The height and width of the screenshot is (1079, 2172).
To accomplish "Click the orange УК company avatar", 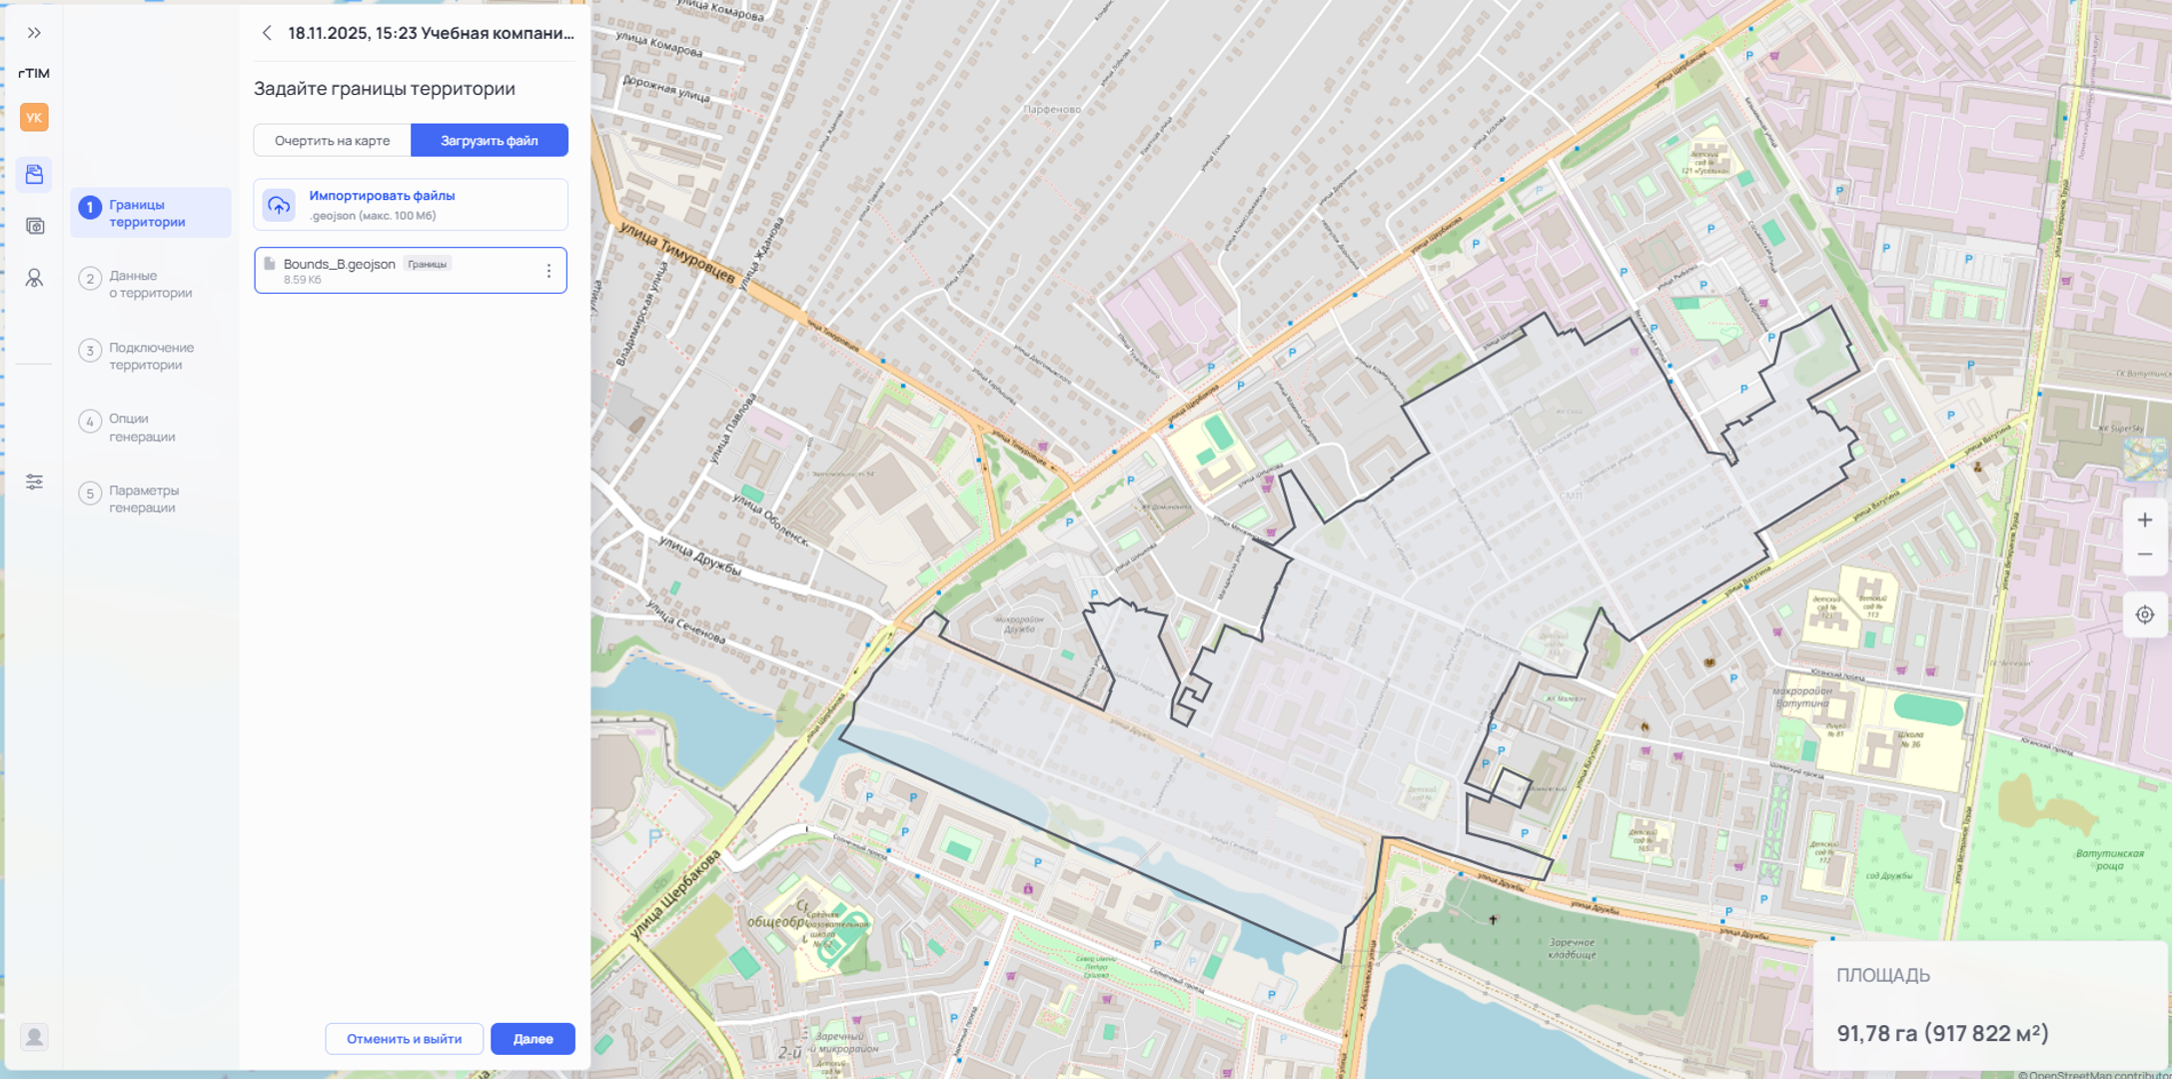I will click(34, 118).
